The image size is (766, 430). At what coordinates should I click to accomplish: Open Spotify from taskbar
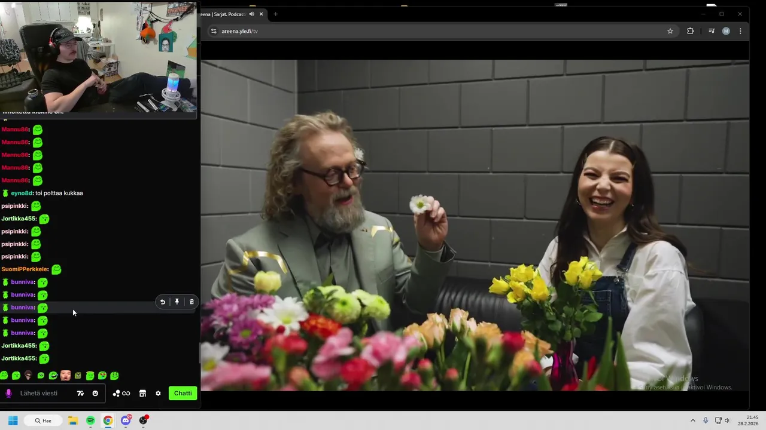pyautogui.click(x=90, y=420)
